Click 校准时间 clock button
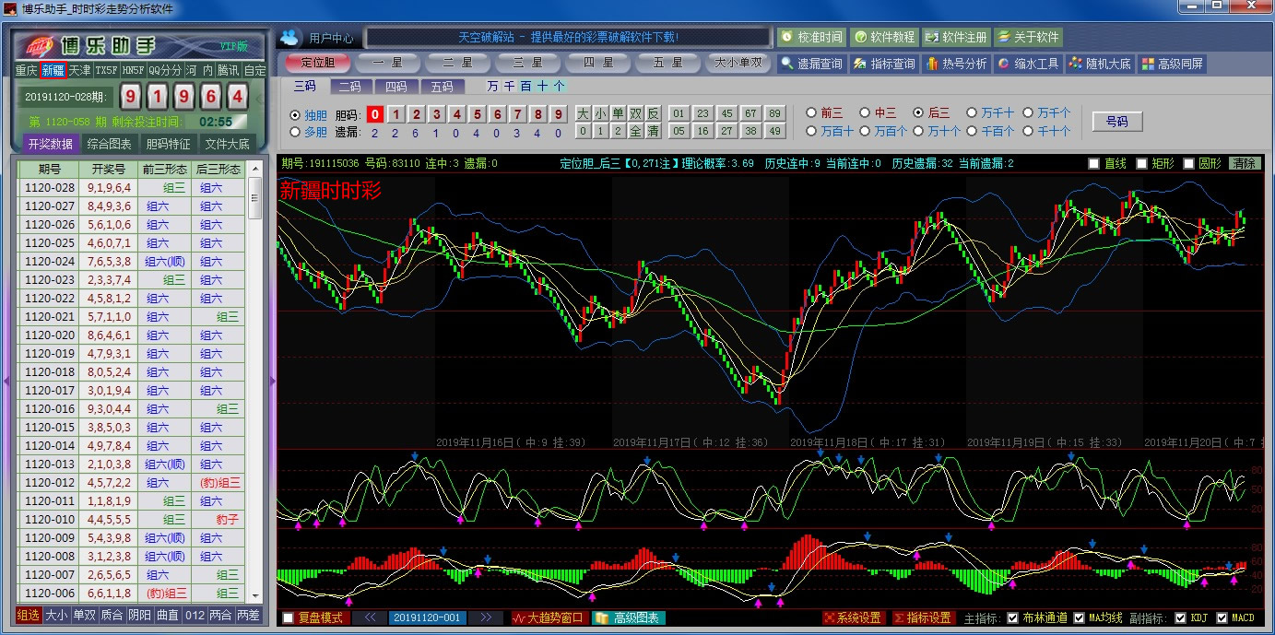The height and width of the screenshot is (635, 1275). pyautogui.click(x=811, y=37)
